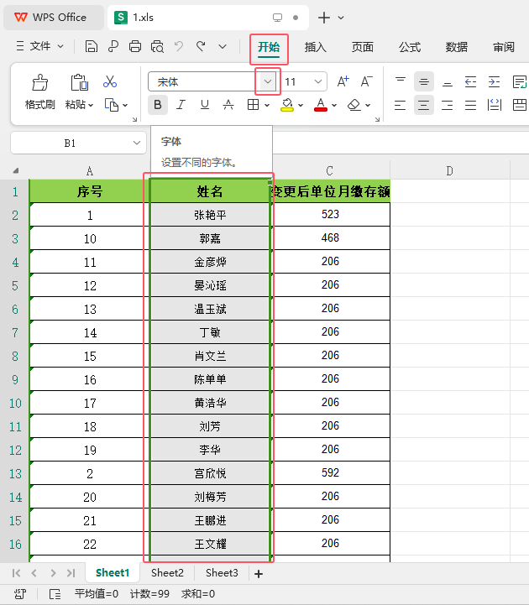This screenshot has width=529, height=605.
Task: Expand the 文件 menu arrow
Action: coord(60,46)
